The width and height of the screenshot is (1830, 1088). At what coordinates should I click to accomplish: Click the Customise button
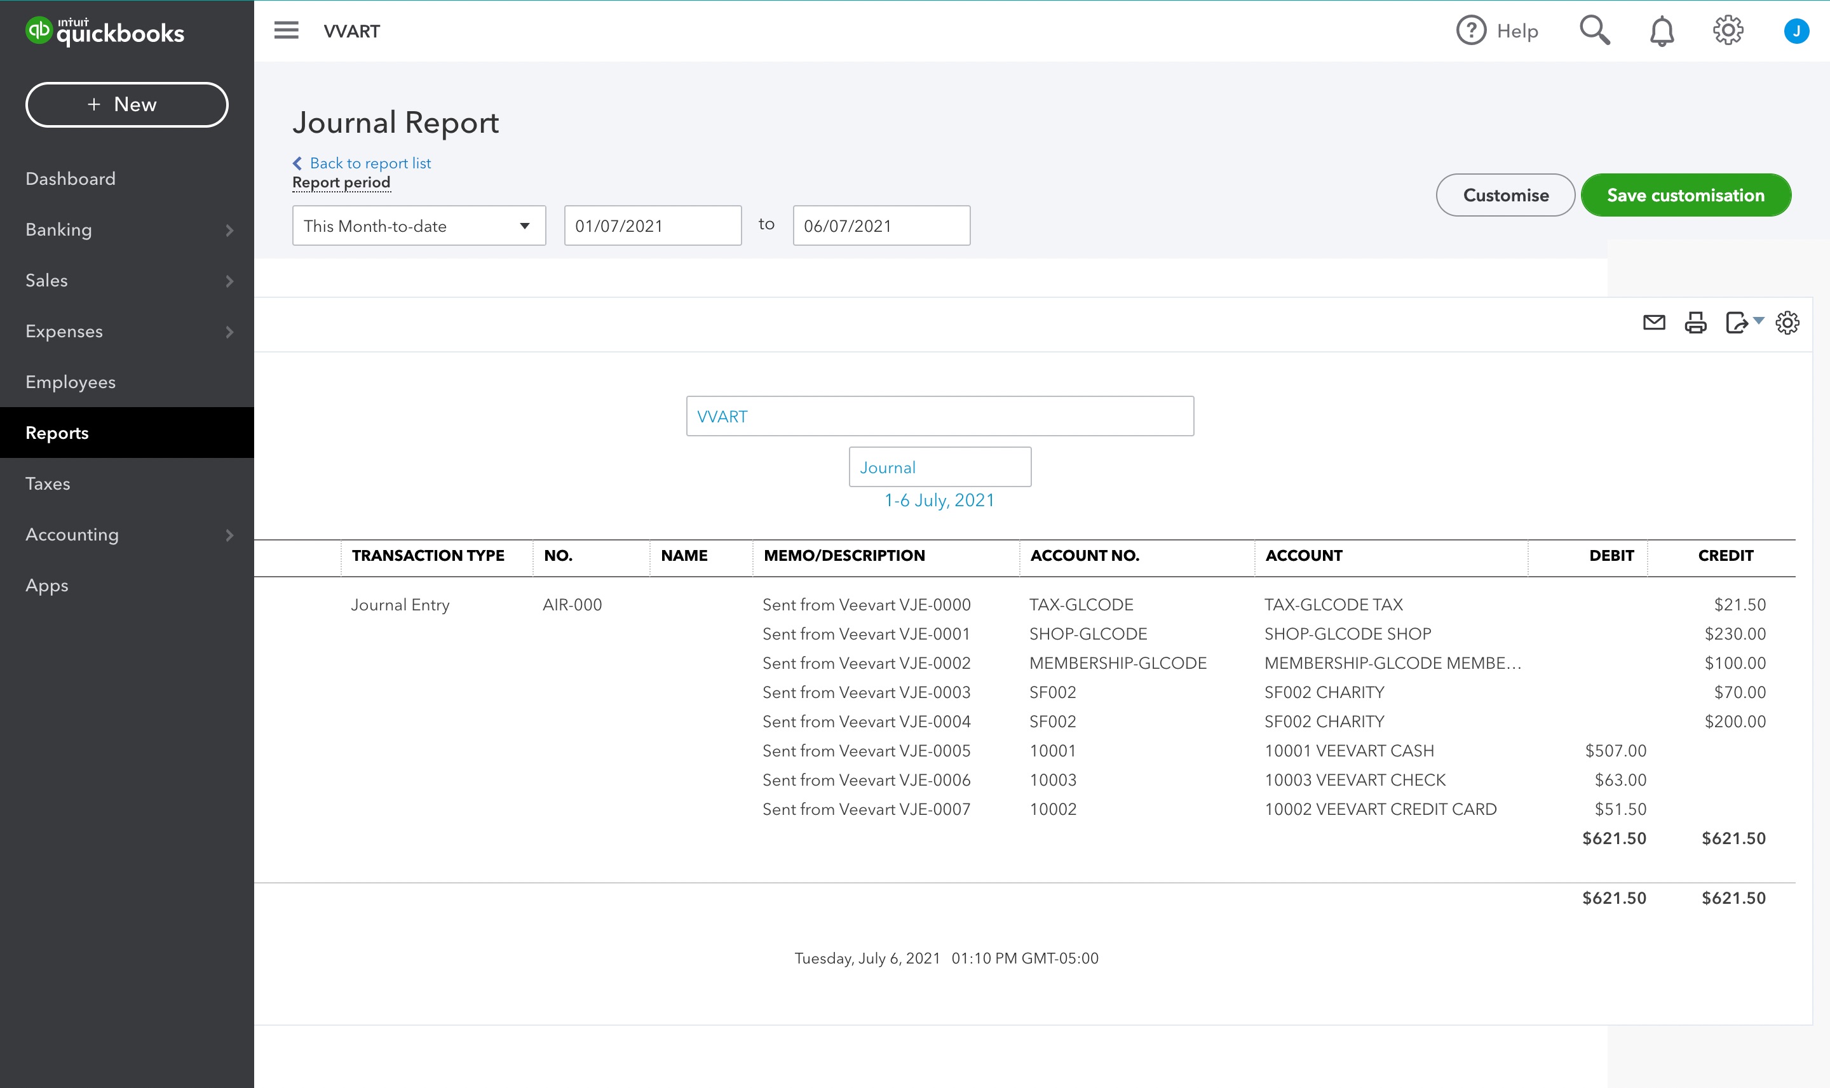pyautogui.click(x=1504, y=194)
